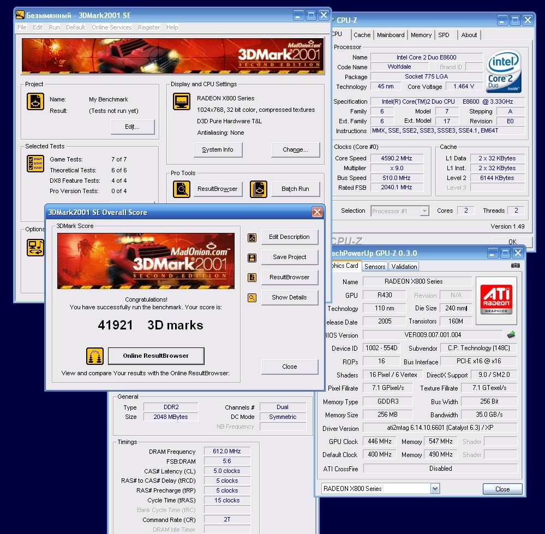Click the Intel Core 2 Duo E8600 name field
545x534 pixels.
click(x=427, y=57)
